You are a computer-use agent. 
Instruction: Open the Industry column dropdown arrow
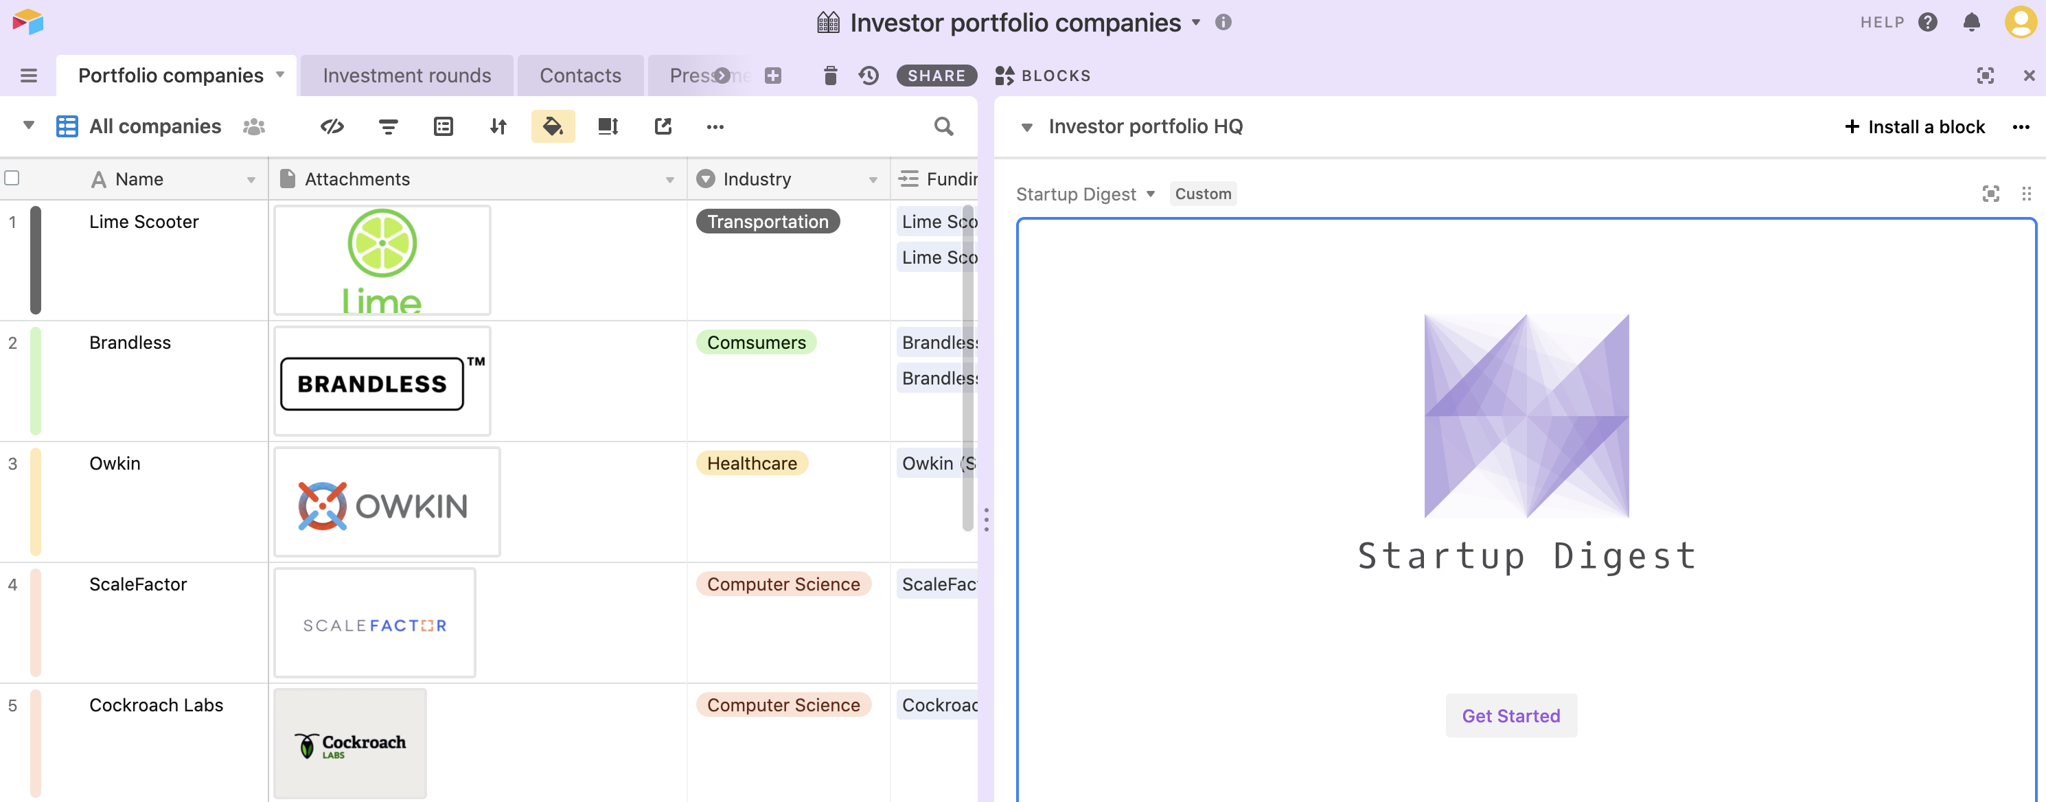pos(873,179)
